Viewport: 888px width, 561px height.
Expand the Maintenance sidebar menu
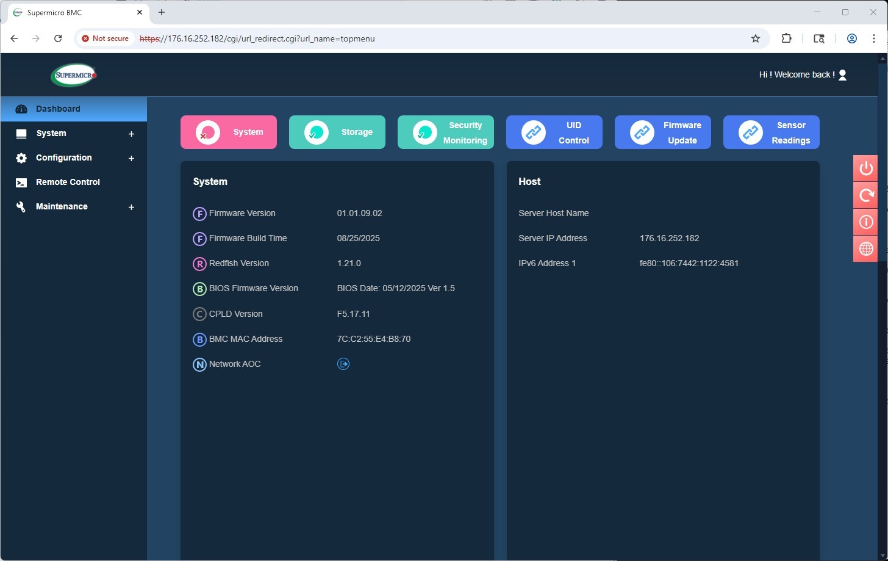coord(131,207)
